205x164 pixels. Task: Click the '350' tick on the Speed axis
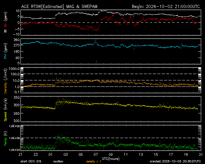(x=17, y=98)
